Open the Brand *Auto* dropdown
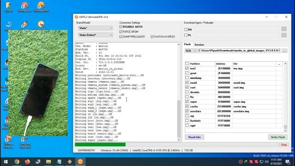Viewport: 295px width, 166px height. pos(95,28)
